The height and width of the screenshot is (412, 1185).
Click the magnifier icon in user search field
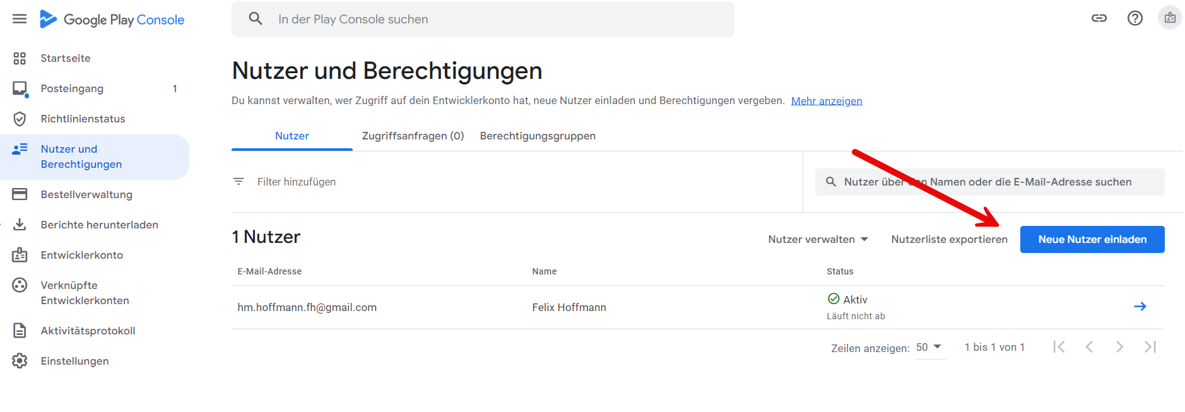click(x=831, y=182)
